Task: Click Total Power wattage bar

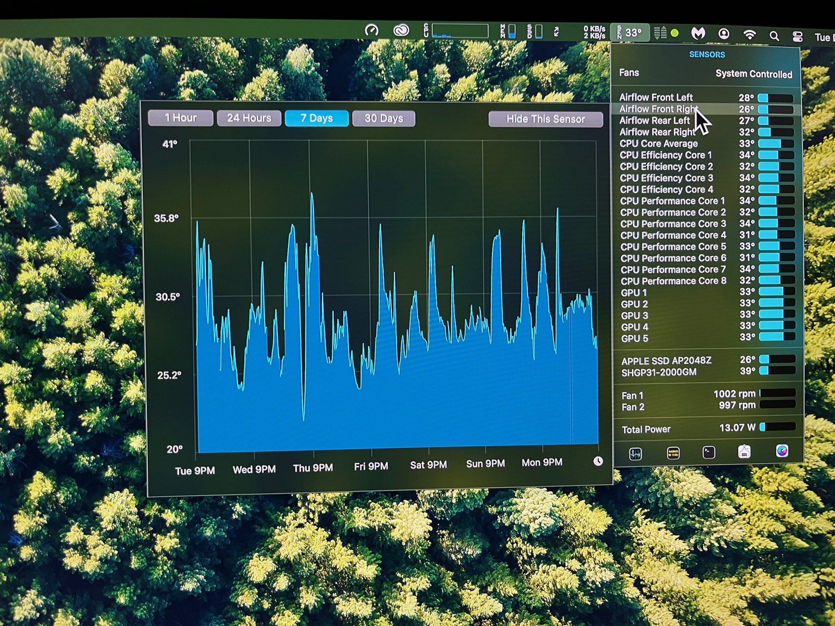Action: click(777, 427)
